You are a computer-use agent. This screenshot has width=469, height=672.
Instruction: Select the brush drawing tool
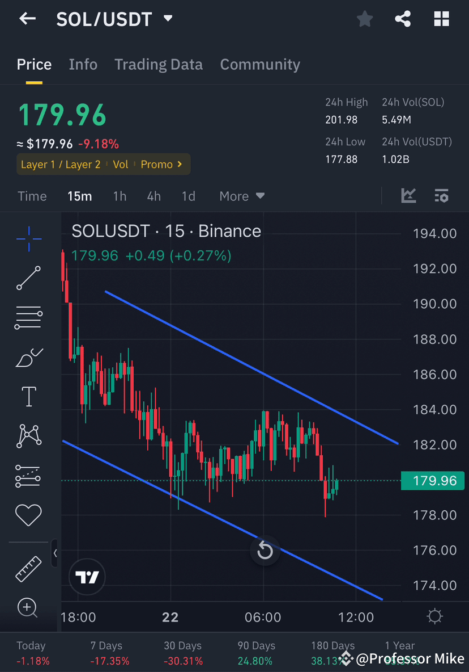(28, 357)
